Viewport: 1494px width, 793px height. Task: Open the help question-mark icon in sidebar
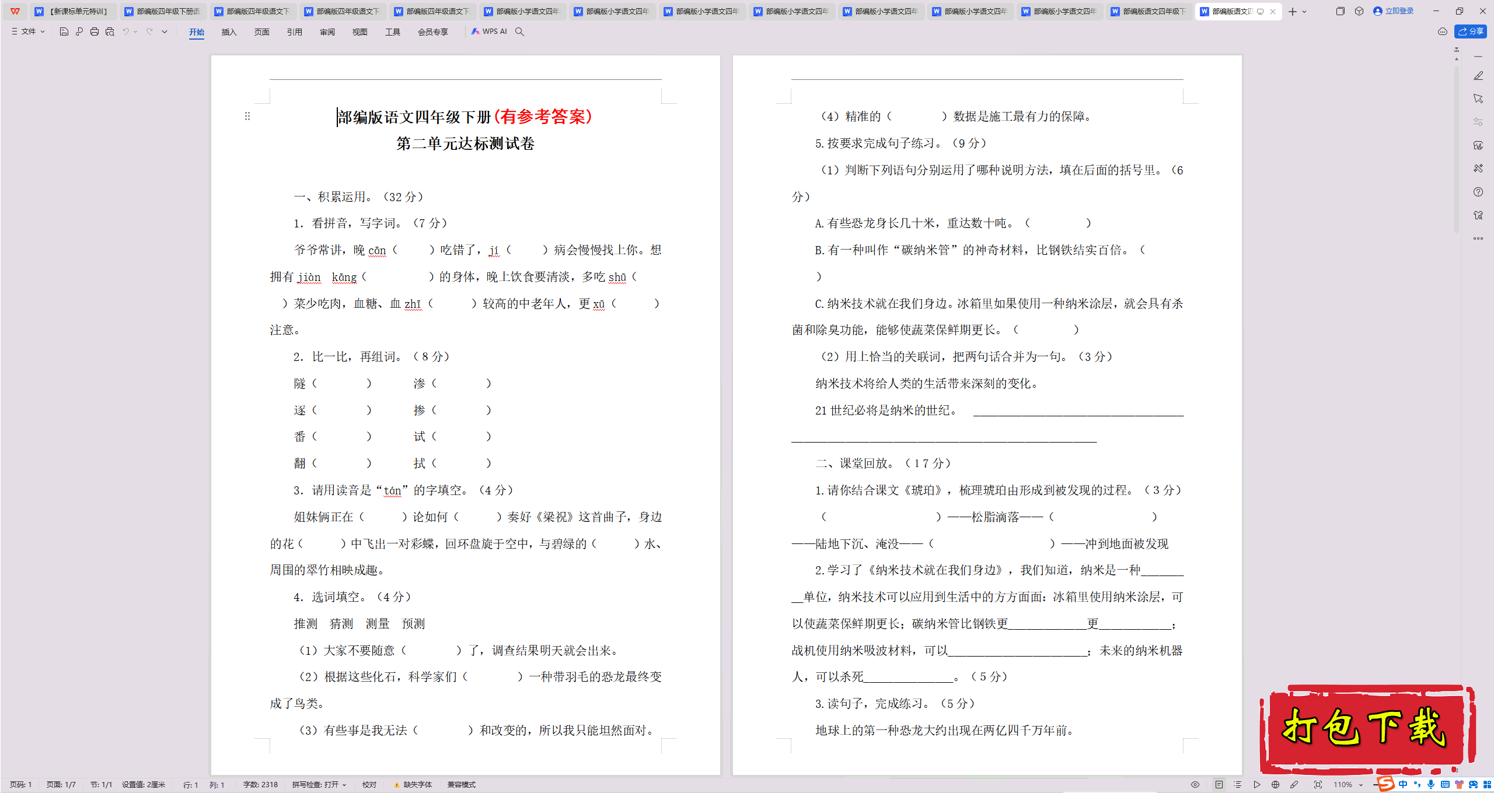click(1478, 192)
